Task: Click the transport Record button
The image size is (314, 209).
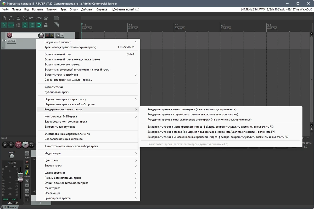Action: 18,144
